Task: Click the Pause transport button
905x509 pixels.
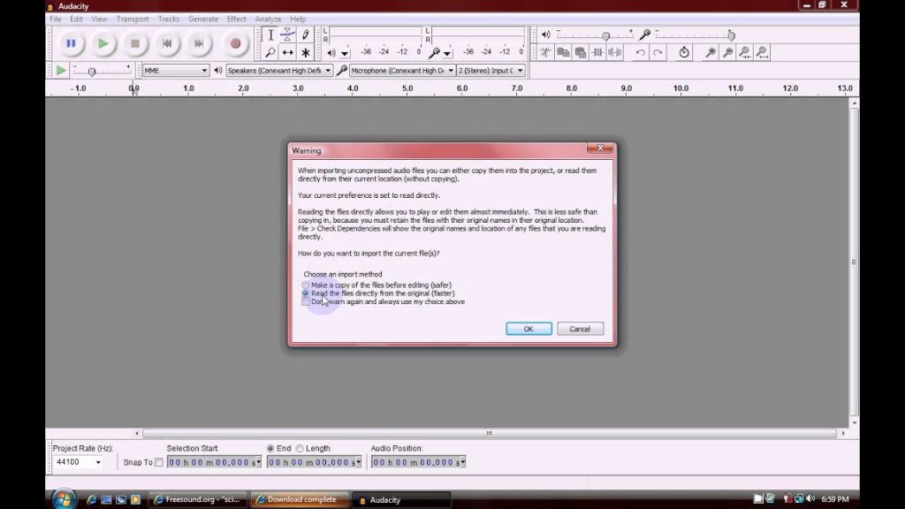Action: pos(71,42)
